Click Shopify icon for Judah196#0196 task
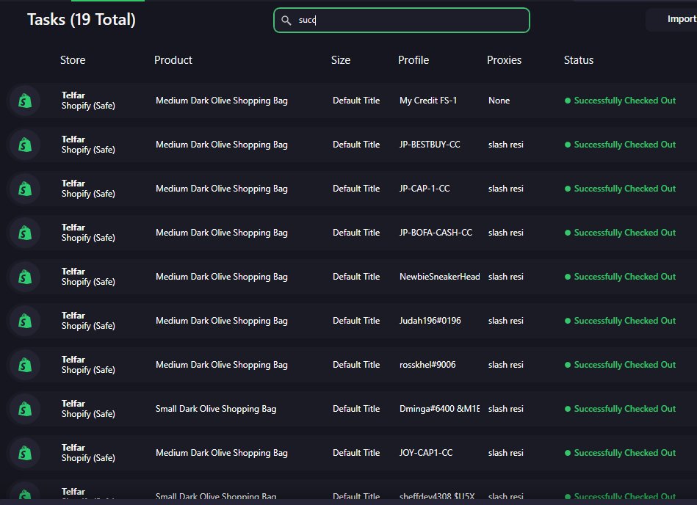This screenshot has width=697, height=505. coord(25,321)
